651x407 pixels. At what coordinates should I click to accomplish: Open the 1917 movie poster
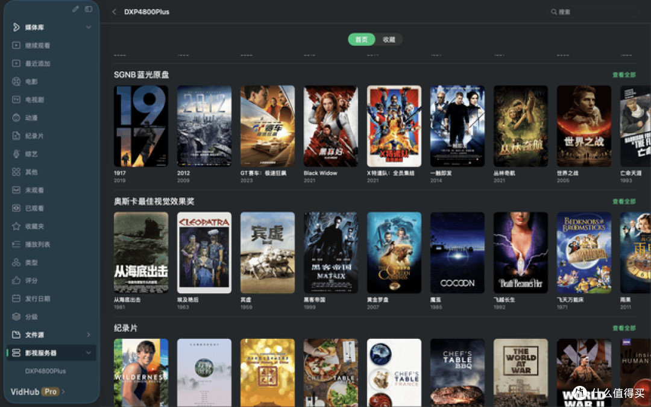coord(141,126)
